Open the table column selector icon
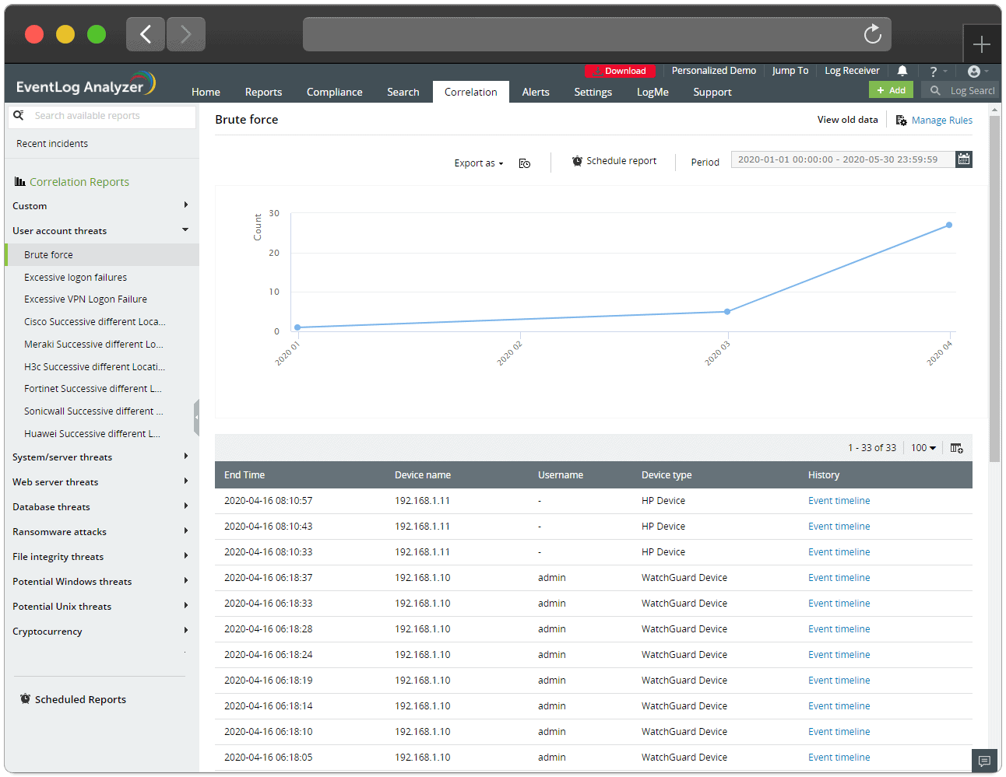 tap(957, 448)
